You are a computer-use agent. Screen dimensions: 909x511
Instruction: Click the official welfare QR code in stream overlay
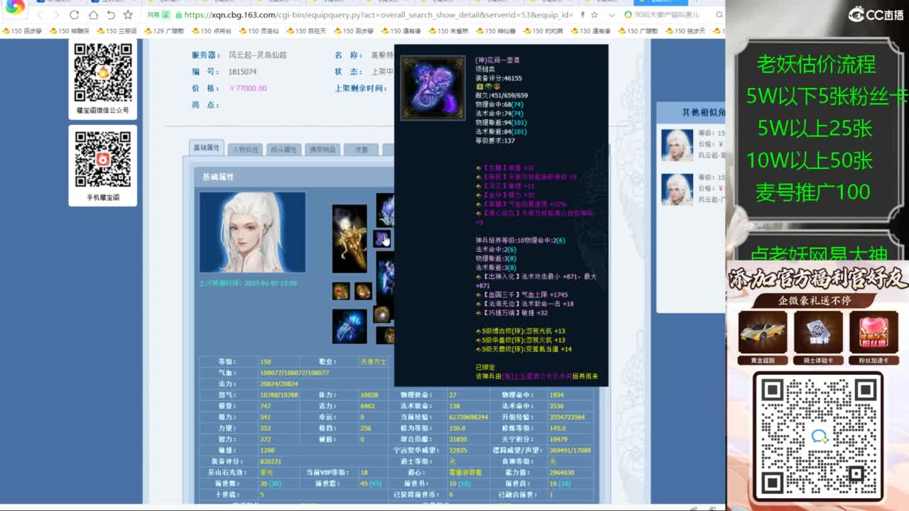pyautogui.click(x=817, y=436)
